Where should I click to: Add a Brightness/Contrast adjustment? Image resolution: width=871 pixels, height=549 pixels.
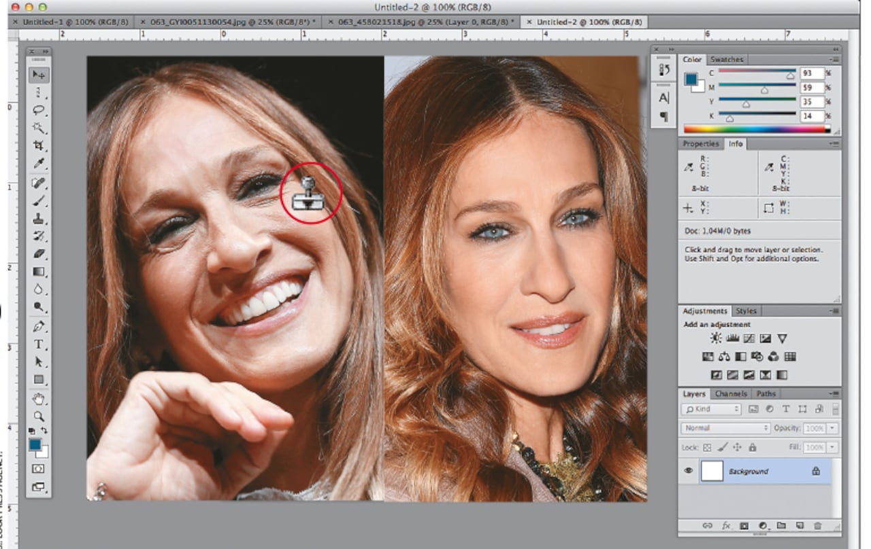point(716,338)
